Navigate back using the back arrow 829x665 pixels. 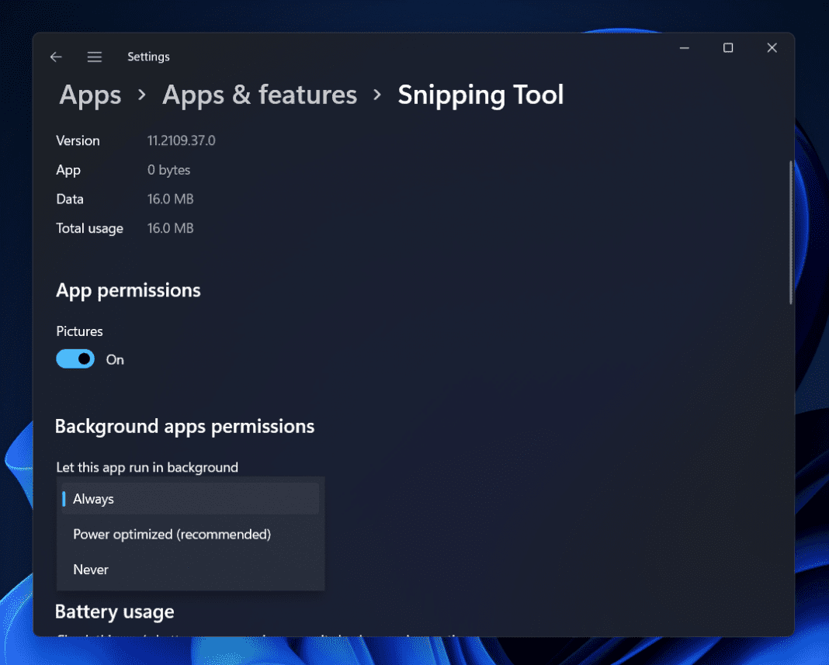pos(55,57)
